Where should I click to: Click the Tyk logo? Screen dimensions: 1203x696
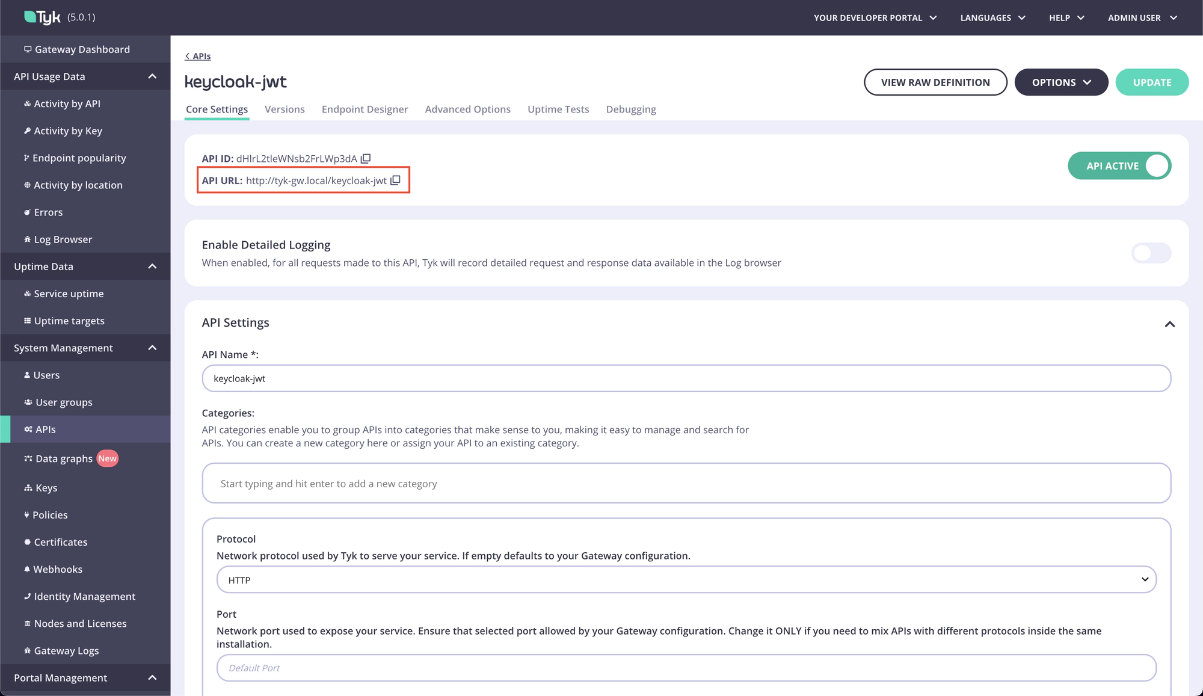pos(43,17)
